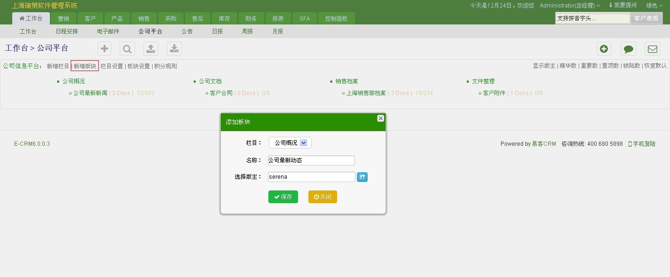The width and height of the screenshot is (670, 277).
Task: Open the 日程安排 submenu item
Action: 66,32
